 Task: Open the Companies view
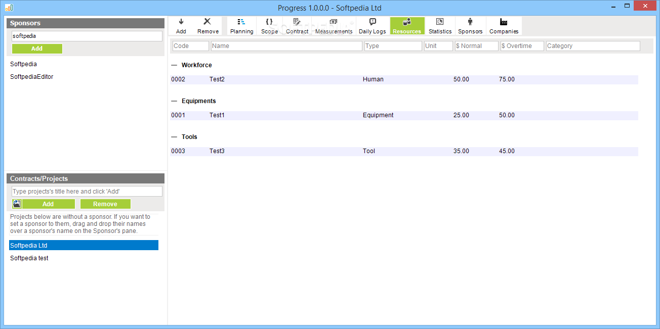(504, 26)
